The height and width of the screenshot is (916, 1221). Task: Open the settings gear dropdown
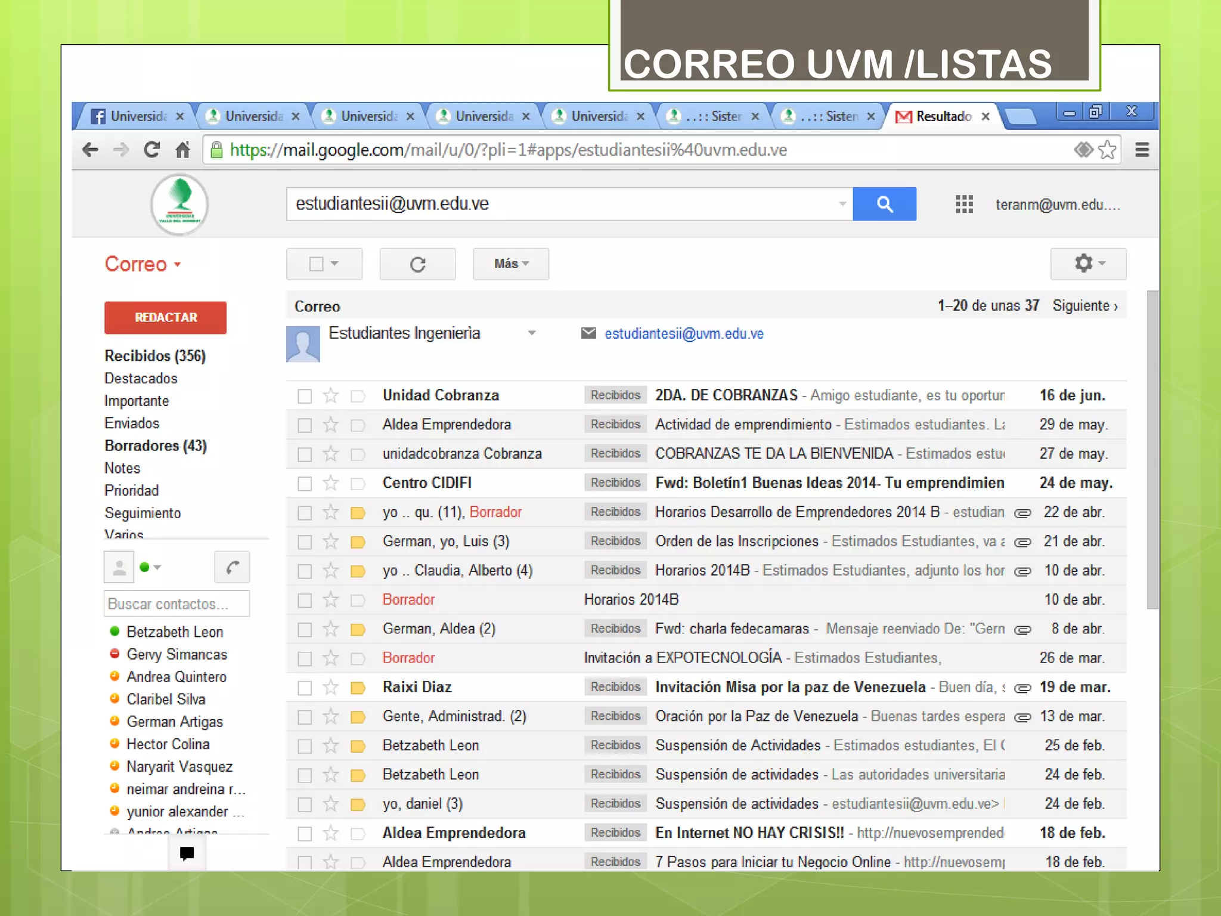[1088, 264]
